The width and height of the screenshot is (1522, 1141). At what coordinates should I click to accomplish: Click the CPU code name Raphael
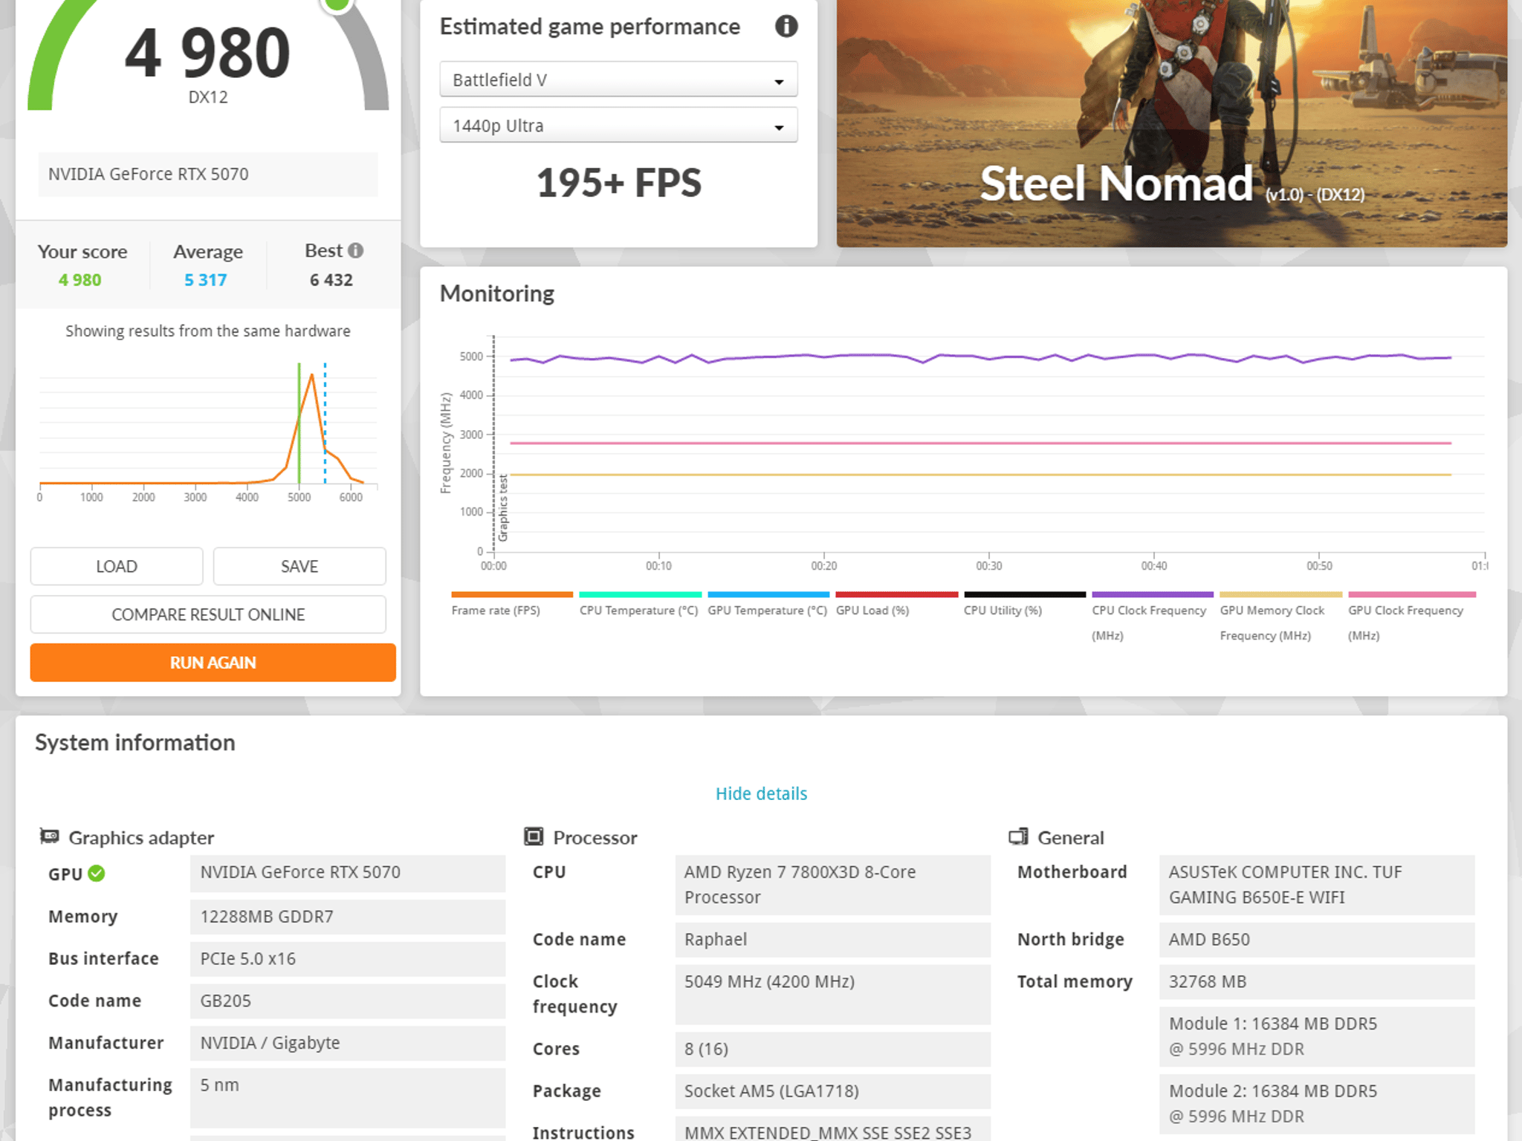click(x=833, y=940)
